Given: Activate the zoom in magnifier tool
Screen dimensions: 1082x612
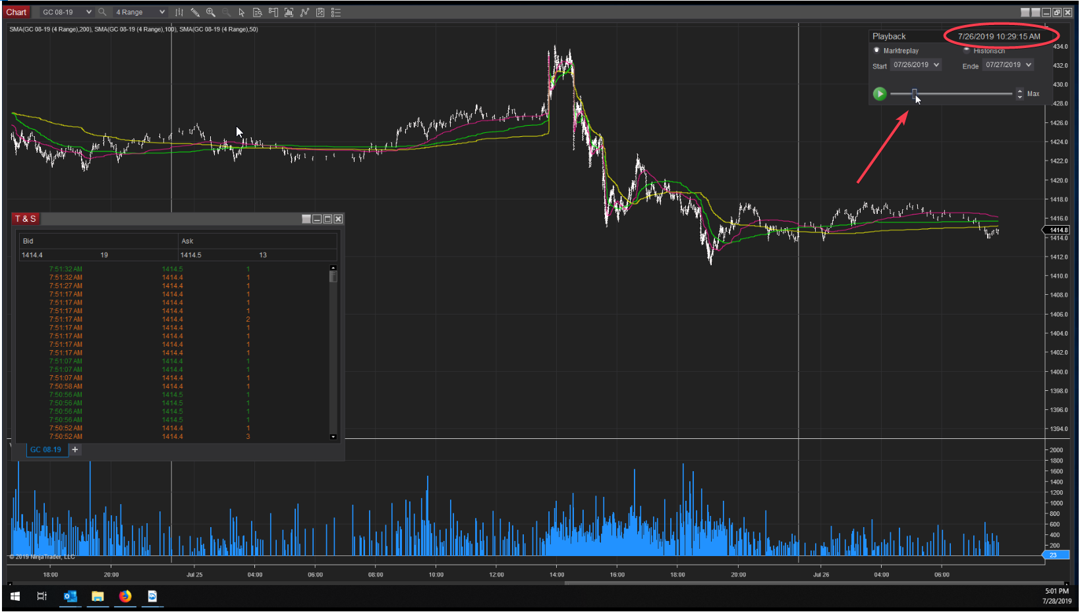Looking at the screenshot, I should coord(211,12).
